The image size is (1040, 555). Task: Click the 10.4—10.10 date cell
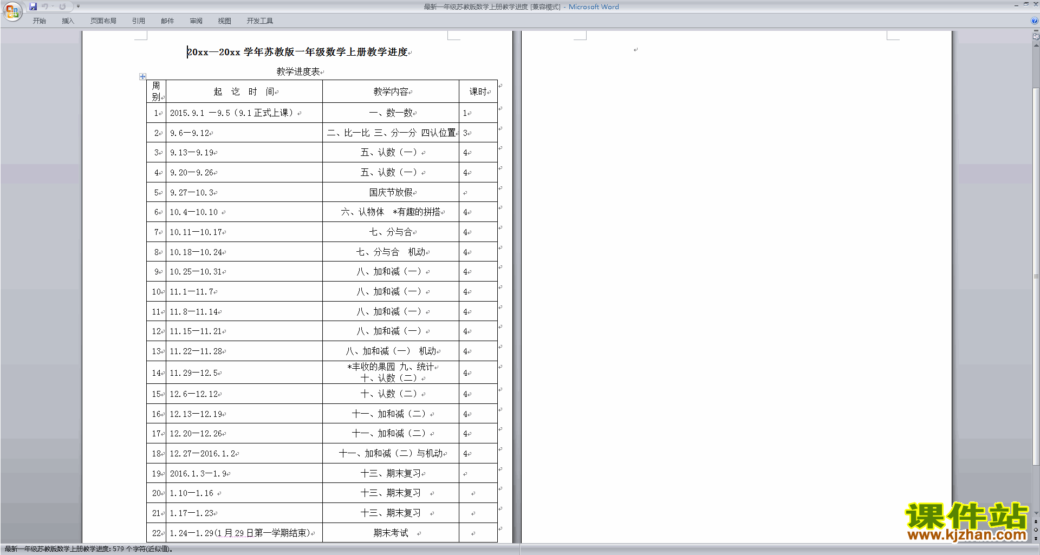244,212
